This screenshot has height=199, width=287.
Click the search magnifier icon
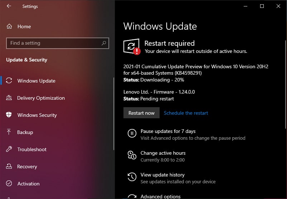coord(104,43)
